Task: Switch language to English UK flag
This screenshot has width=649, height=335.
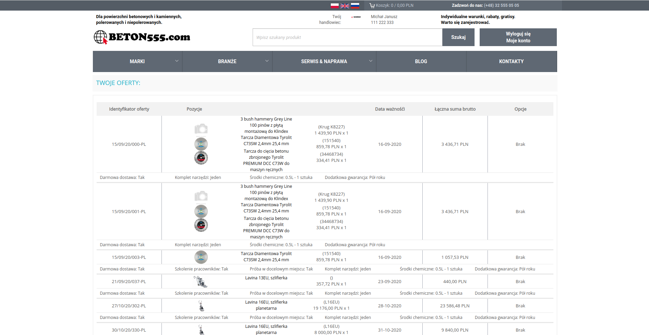Action: click(345, 5)
